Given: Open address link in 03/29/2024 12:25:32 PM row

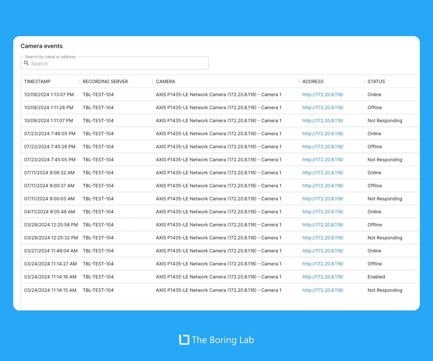Looking at the screenshot, I should point(323,238).
